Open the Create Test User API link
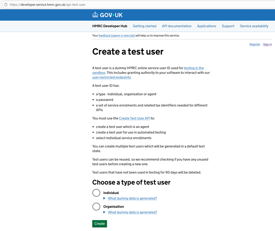This screenshot has height=231, width=275. click(135, 118)
